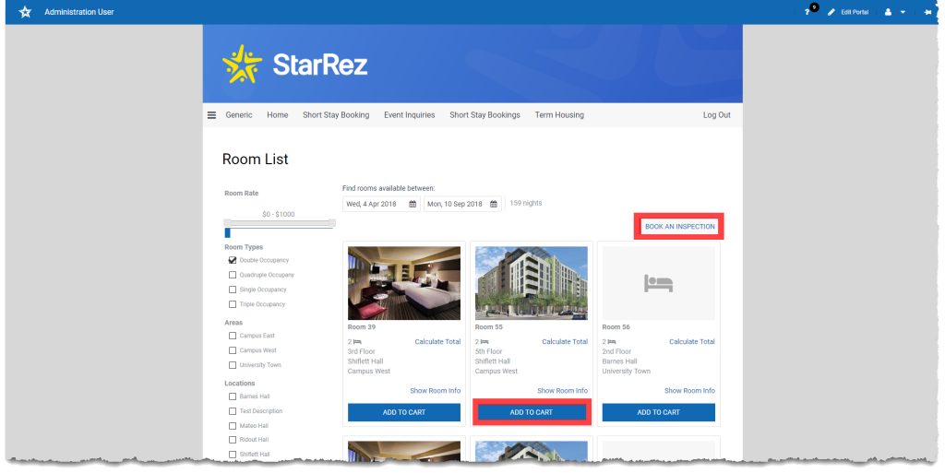Enable the Single Occupancy filter
The height and width of the screenshot is (473, 945).
(x=233, y=290)
